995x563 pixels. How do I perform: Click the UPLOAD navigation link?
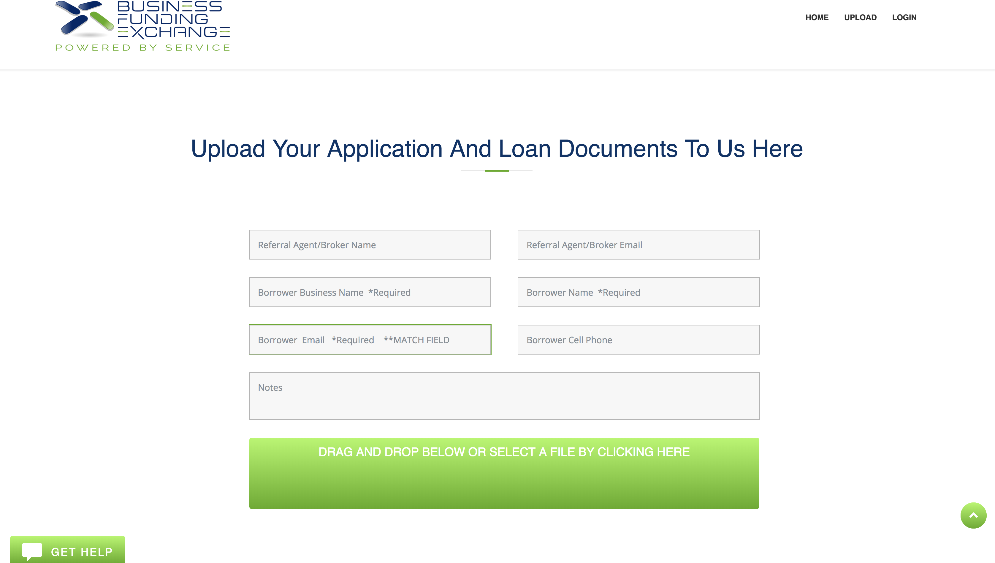(860, 17)
